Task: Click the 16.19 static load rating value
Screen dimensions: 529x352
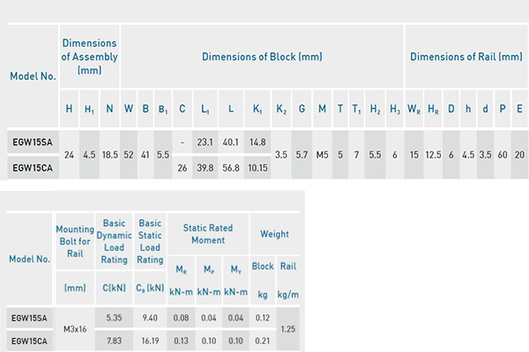Action: [151, 340]
